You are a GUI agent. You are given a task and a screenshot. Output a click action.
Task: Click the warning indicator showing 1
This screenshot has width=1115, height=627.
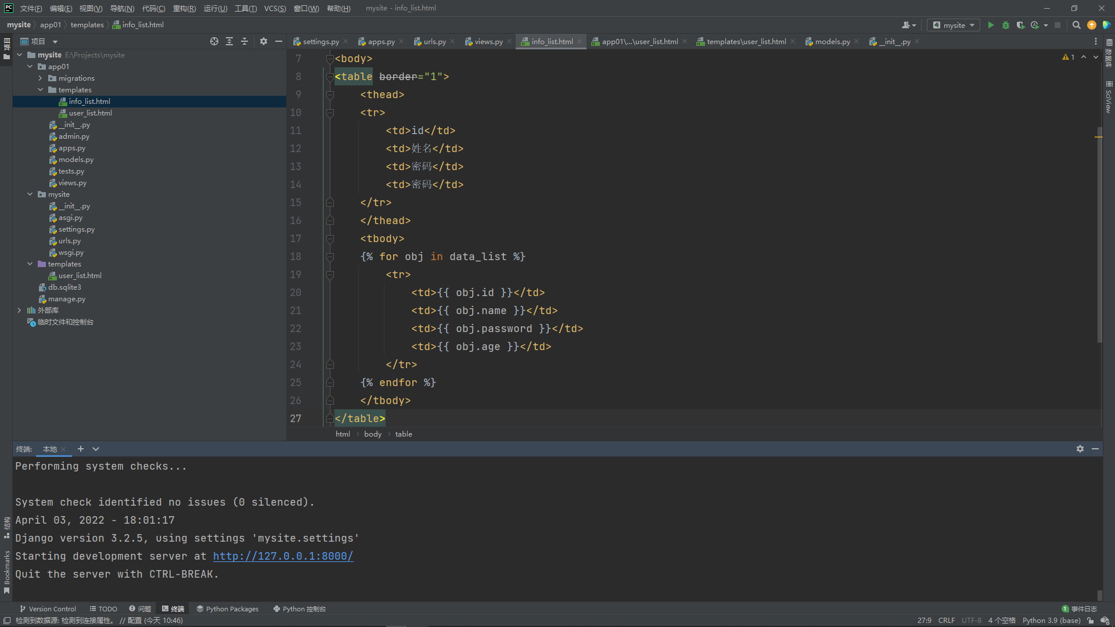1069,57
